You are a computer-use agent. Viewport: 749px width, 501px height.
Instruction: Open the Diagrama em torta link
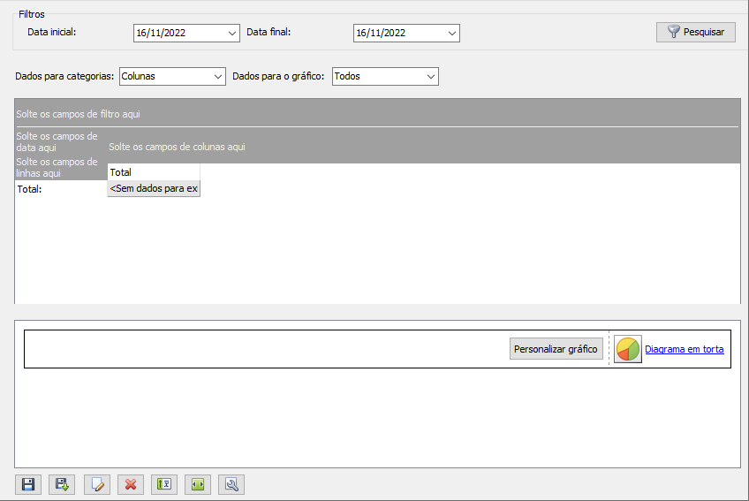point(684,349)
